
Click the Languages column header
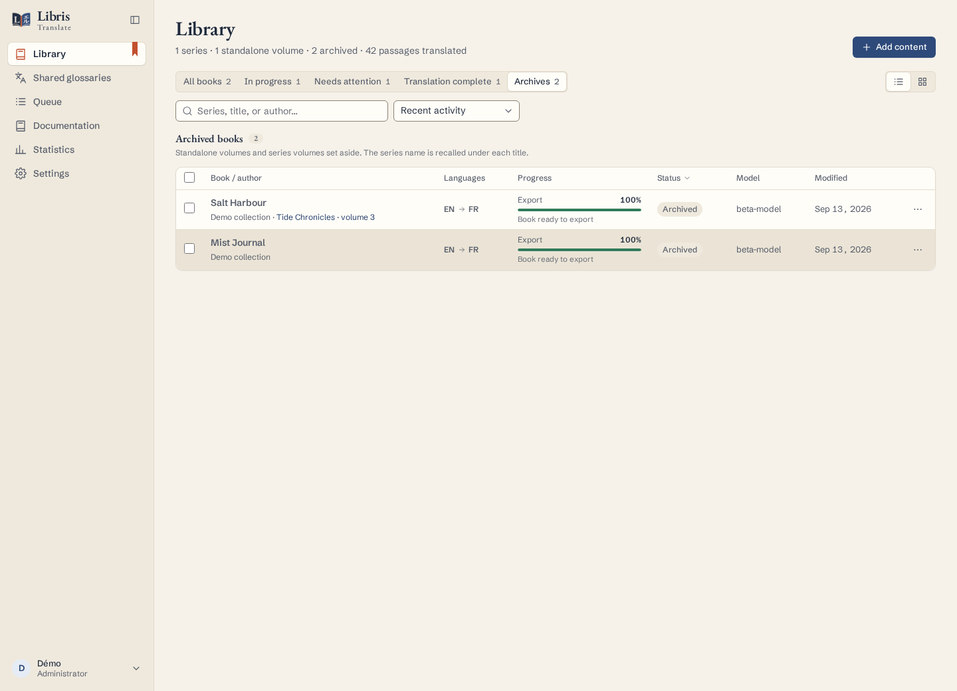(465, 178)
